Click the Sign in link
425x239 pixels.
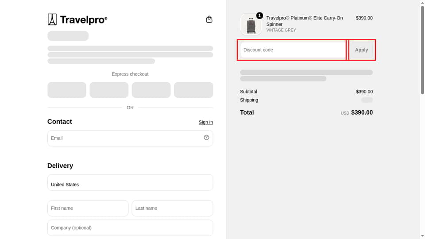[x=206, y=122]
